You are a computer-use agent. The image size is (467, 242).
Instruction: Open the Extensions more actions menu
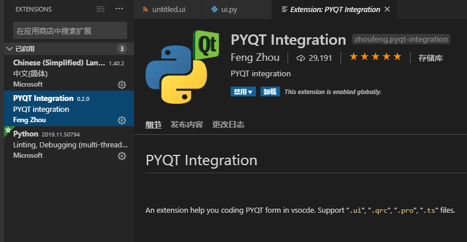tap(119, 9)
